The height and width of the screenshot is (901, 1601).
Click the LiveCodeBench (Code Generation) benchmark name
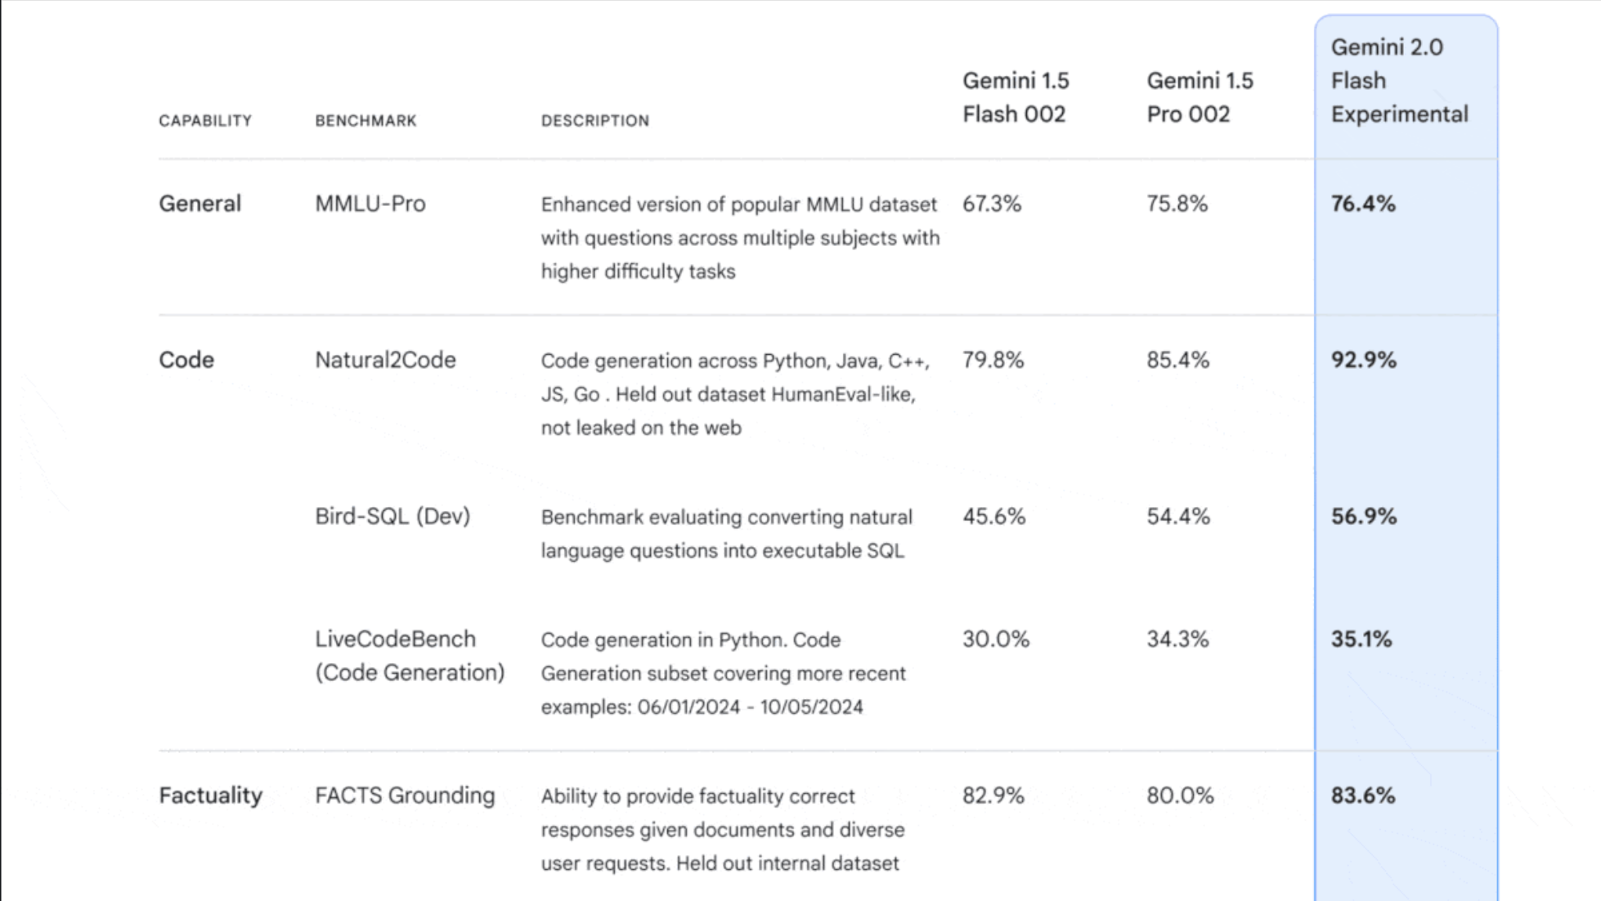[x=410, y=656]
